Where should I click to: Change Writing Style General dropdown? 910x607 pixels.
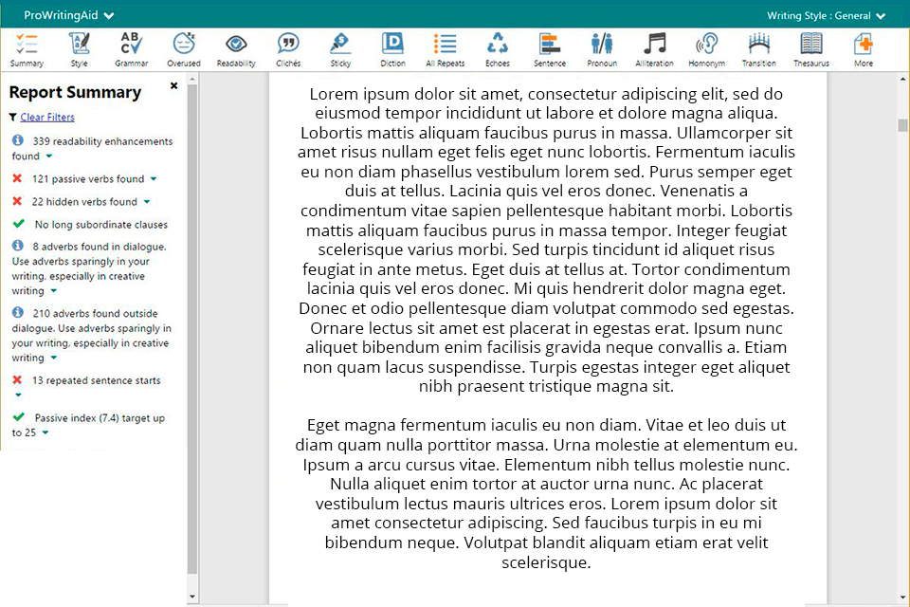click(826, 15)
